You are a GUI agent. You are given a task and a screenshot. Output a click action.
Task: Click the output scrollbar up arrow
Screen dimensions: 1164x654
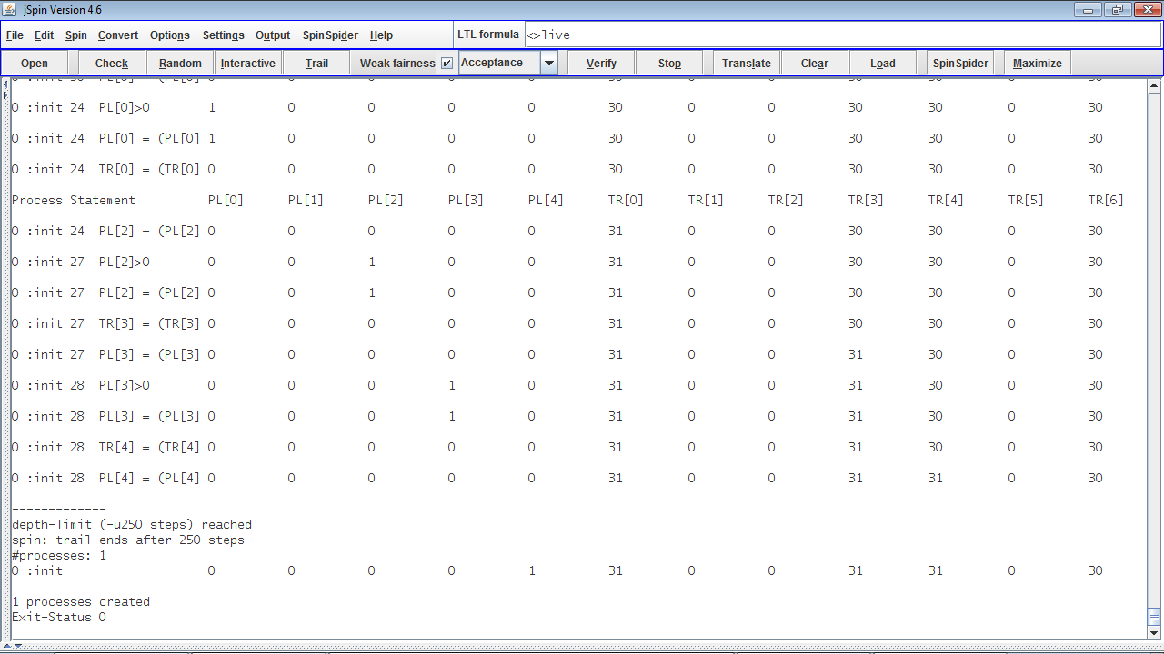click(x=1154, y=87)
